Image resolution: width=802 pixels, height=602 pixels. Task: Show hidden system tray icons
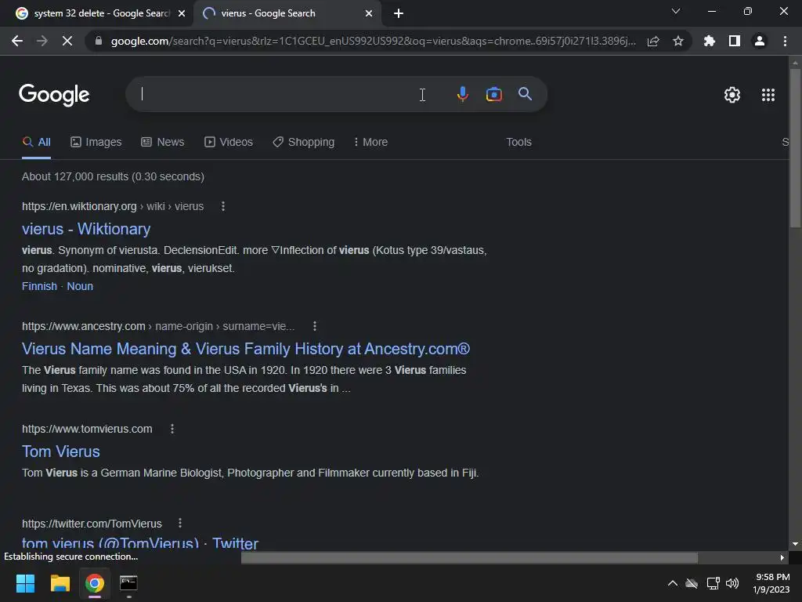pos(673,583)
